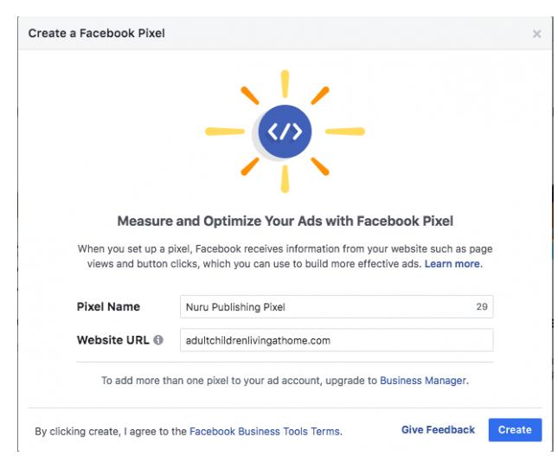Click the right yellow ray beside pixel icon
Image resolution: width=558 pixels, height=456 pixels.
pyautogui.click(x=345, y=132)
